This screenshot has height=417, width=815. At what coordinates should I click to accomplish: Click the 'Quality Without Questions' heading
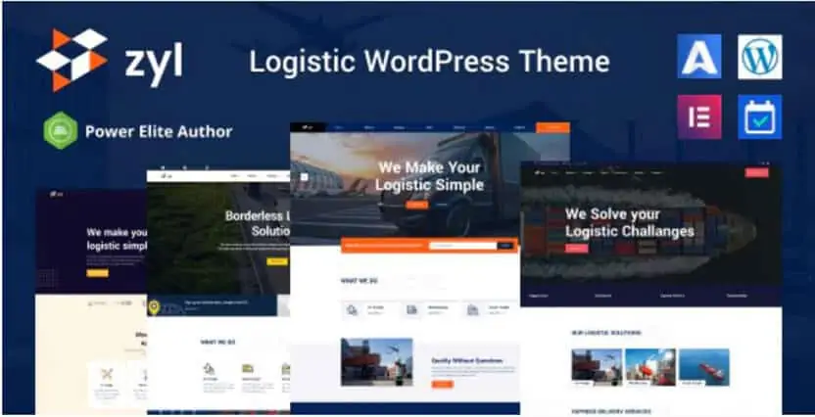coord(466,360)
